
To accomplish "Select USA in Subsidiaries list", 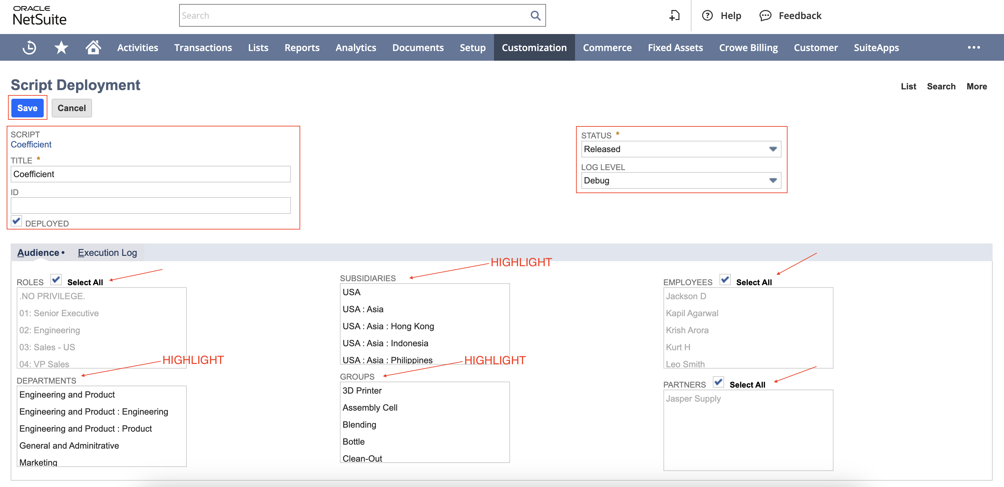I will coord(424,292).
